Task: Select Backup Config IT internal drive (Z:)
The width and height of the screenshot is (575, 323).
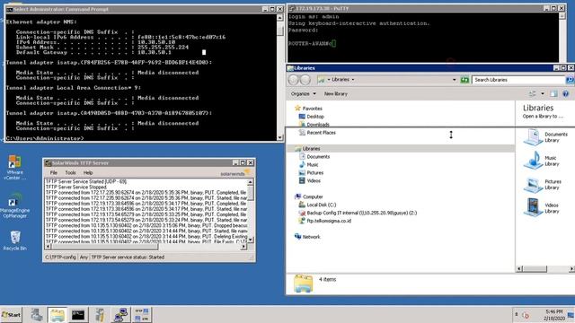Action: pyautogui.click(x=361, y=213)
